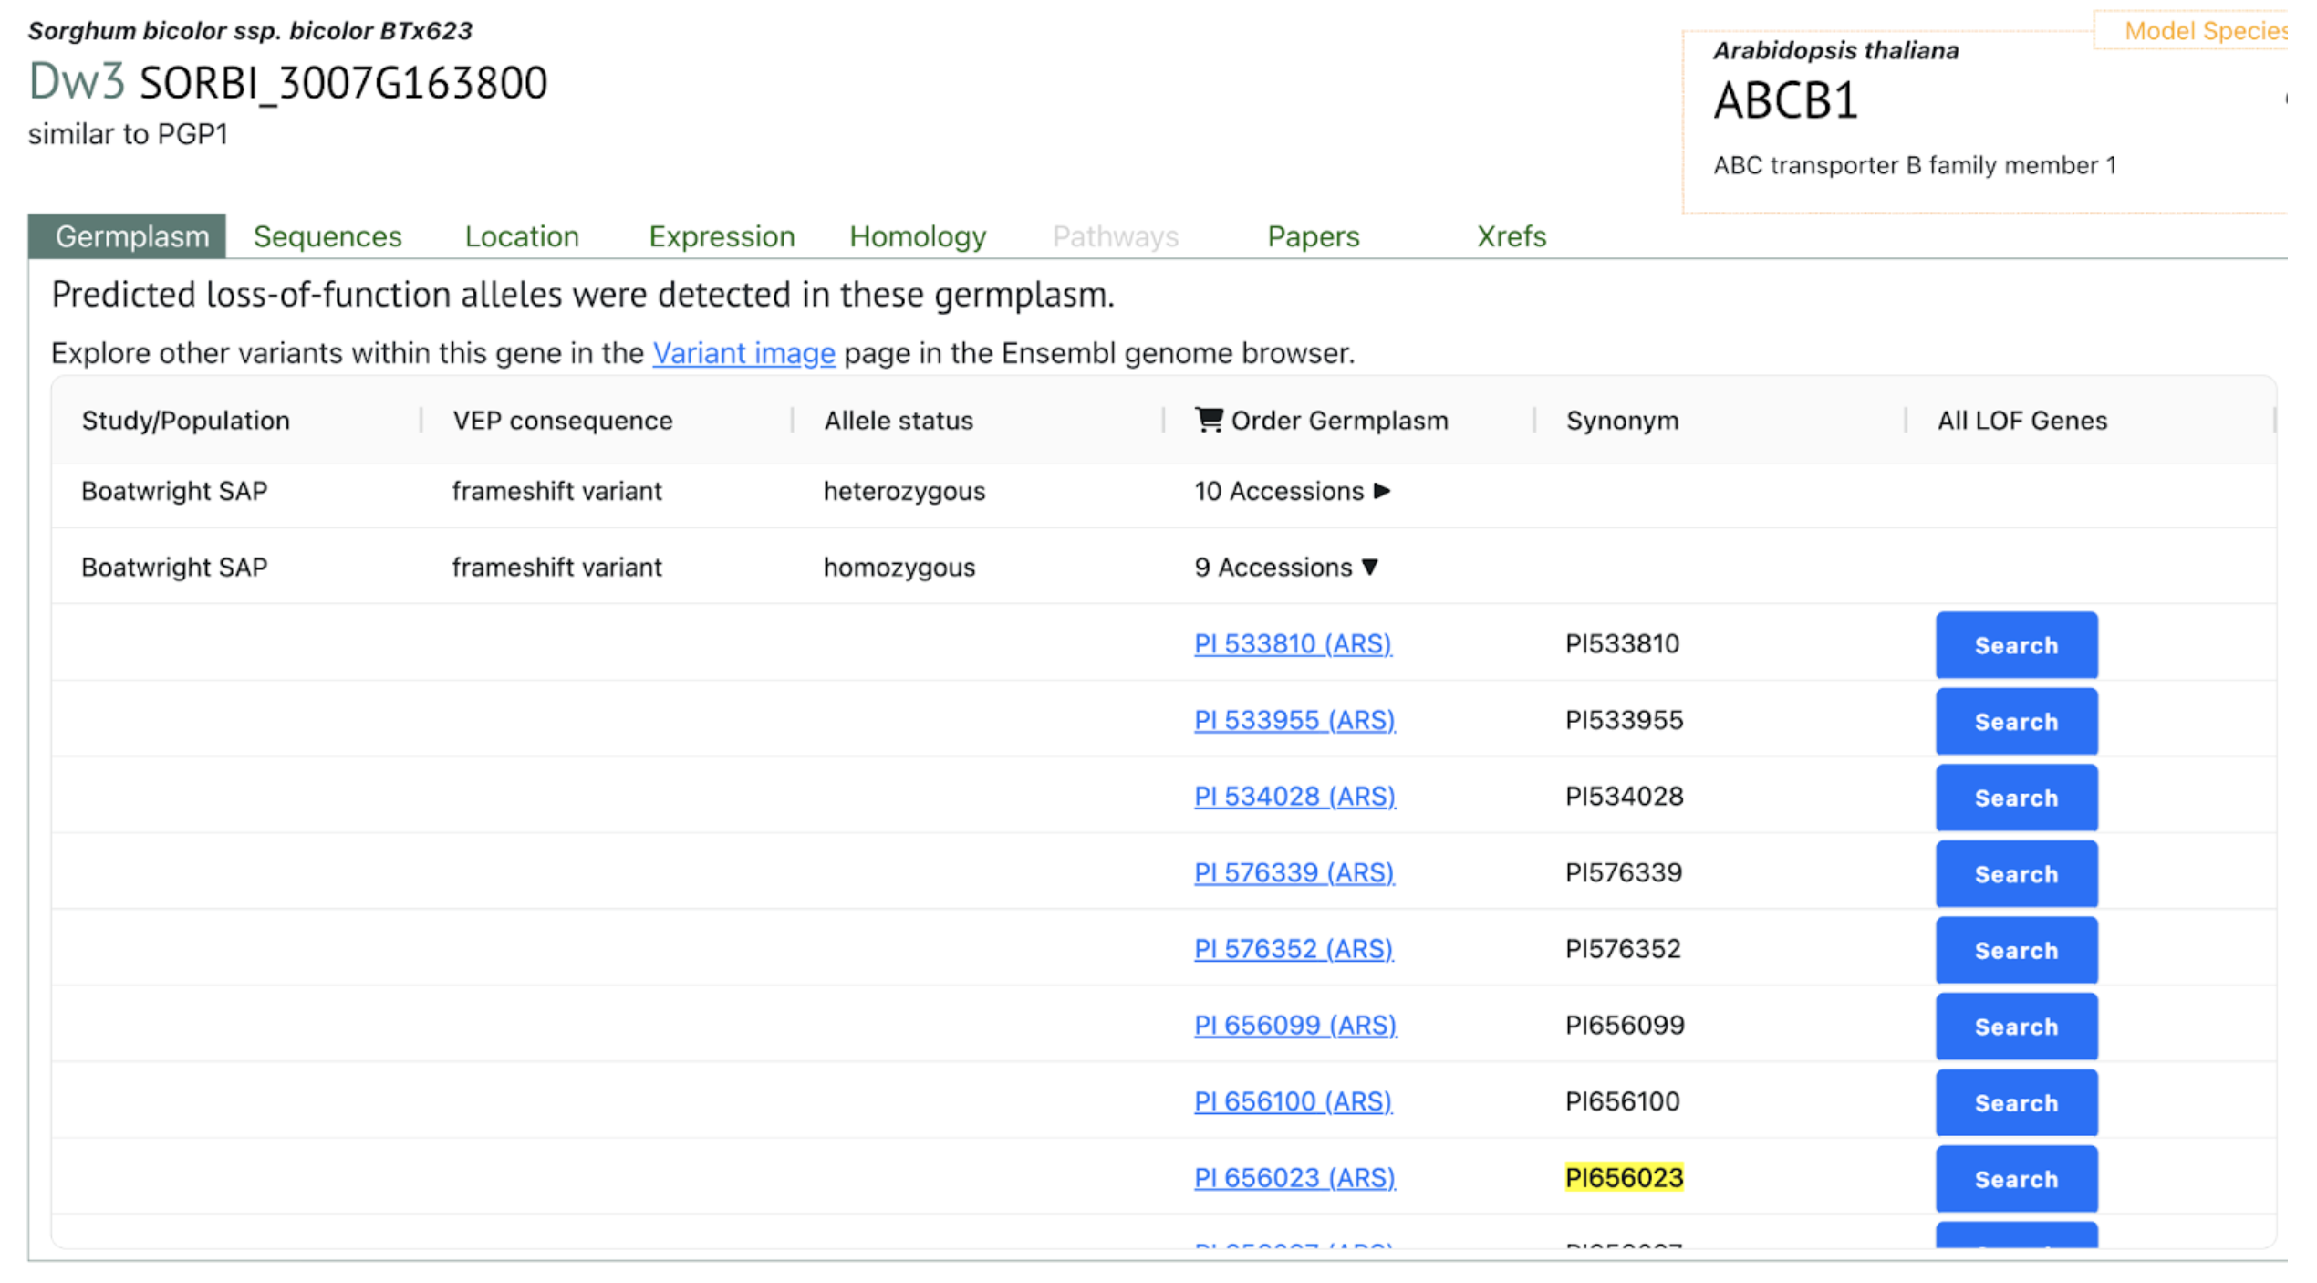This screenshot has width=2317, height=1283.
Task: Open the PI 576352 (ARS) accession link
Action: 1294,949
